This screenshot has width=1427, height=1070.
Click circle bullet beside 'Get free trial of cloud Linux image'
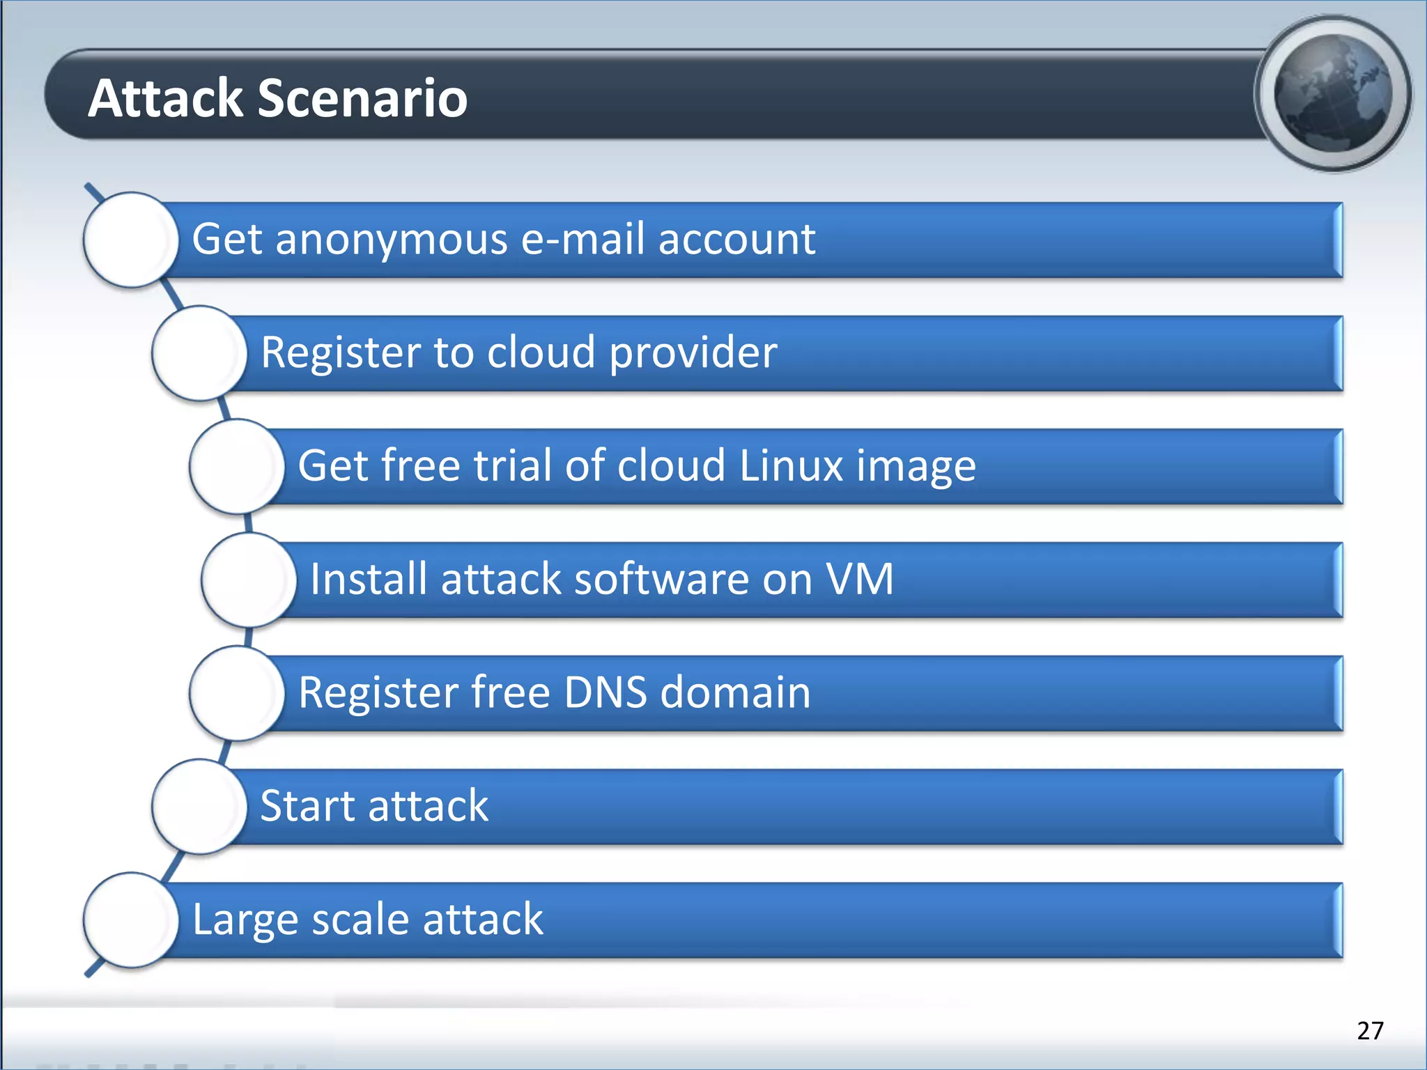[x=237, y=467]
